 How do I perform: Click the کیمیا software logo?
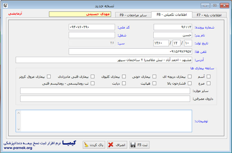[x=69, y=143]
